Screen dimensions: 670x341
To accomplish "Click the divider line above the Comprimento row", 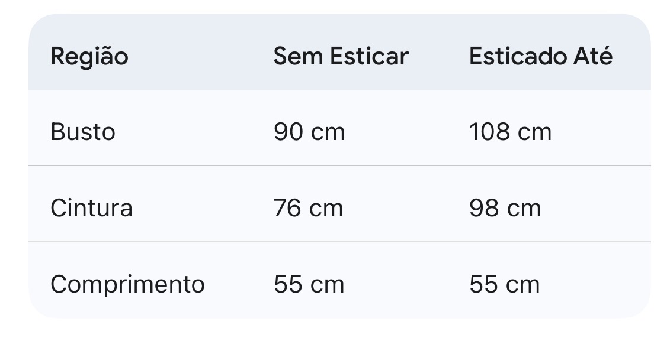I will click(x=339, y=242).
